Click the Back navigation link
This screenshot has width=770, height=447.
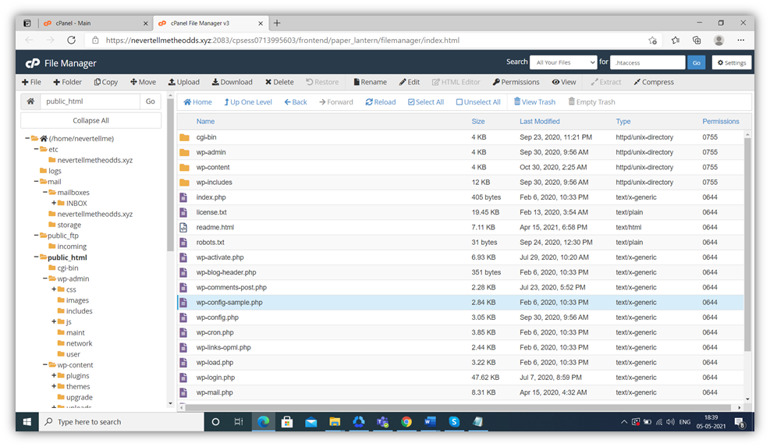(x=296, y=101)
